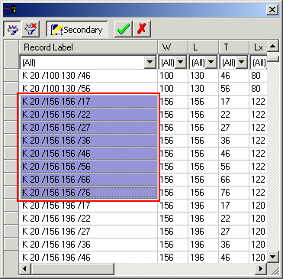The height and width of the screenshot is (279, 283).
Task: Click horizontal scrollbar left arrow
Action: pyautogui.click(x=24, y=268)
